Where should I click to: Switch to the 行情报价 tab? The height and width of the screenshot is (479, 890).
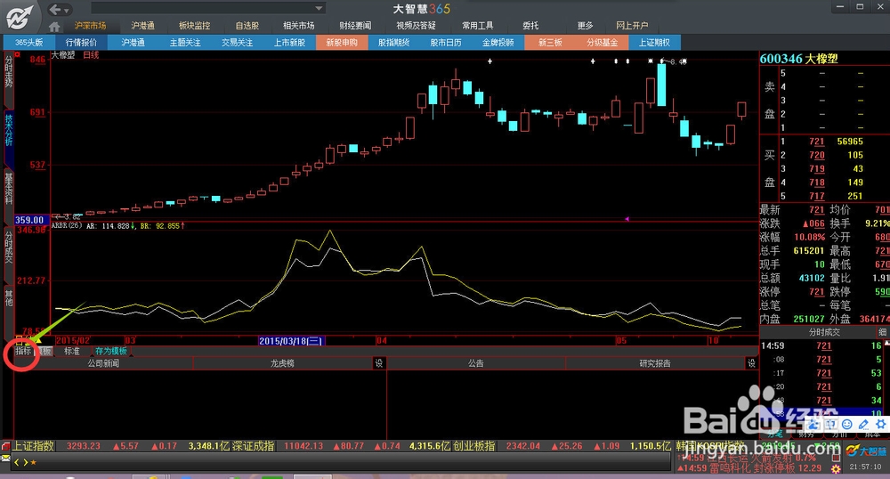81,43
